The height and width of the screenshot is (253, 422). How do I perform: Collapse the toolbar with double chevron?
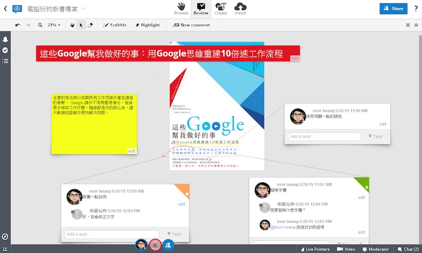[x=416, y=25]
